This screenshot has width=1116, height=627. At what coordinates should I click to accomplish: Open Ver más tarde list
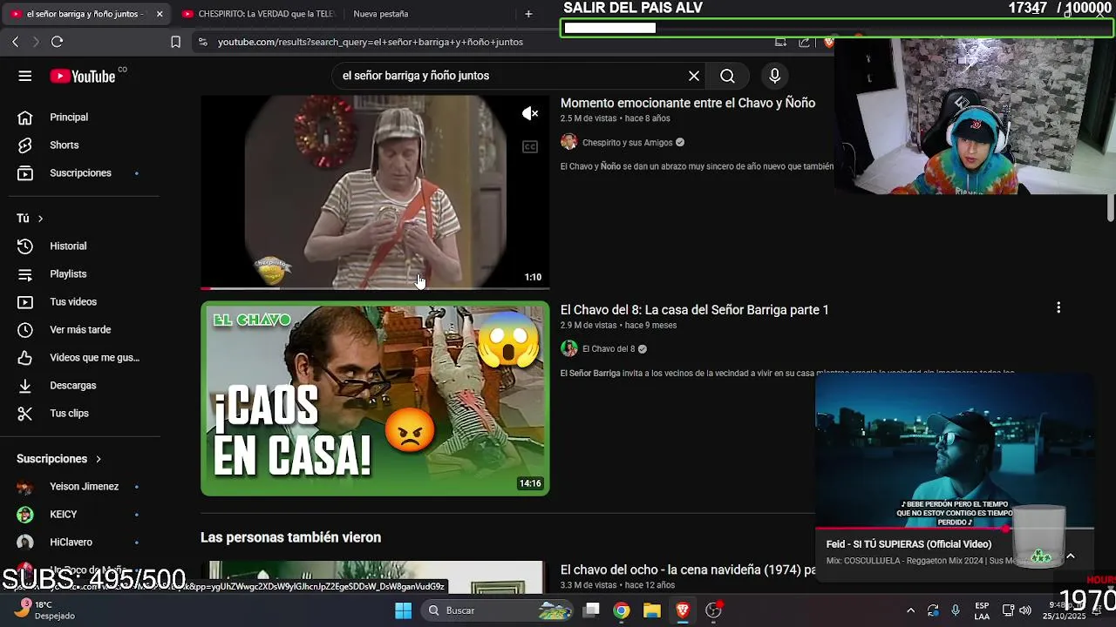80,329
